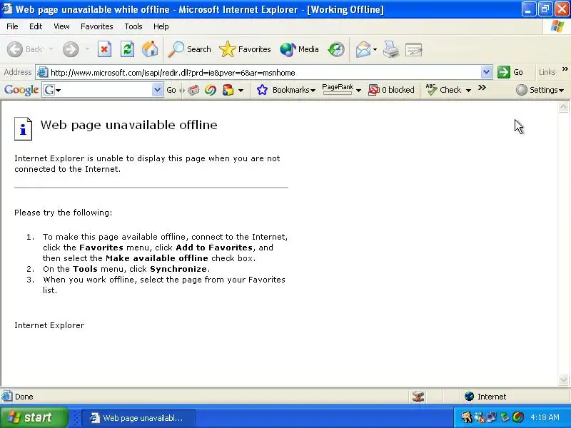This screenshot has width=571, height=428.
Task: Open Forward button history dropdown arrow
Action: [87, 49]
